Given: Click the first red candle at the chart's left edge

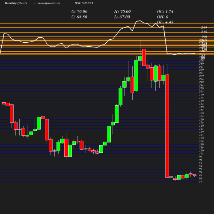Looking at the screenshot, I should [4, 103].
